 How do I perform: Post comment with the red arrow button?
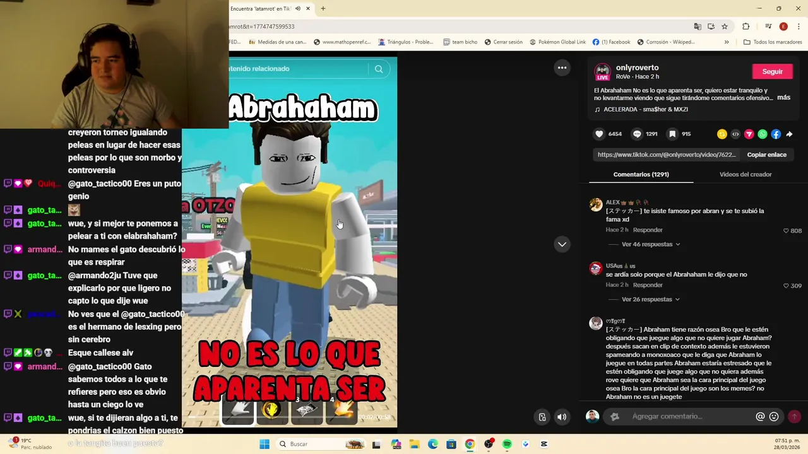pyautogui.click(x=794, y=416)
